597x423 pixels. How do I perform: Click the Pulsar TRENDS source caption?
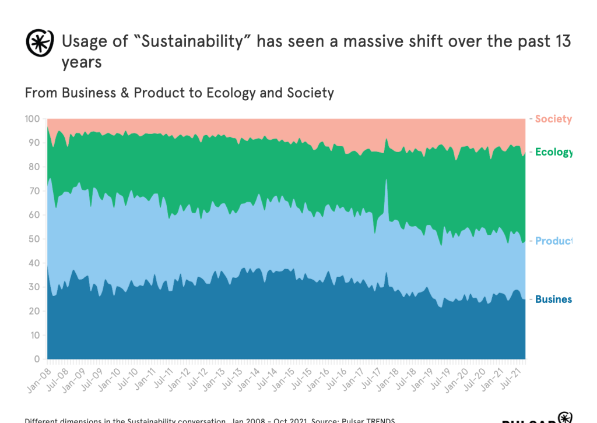point(210,420)
